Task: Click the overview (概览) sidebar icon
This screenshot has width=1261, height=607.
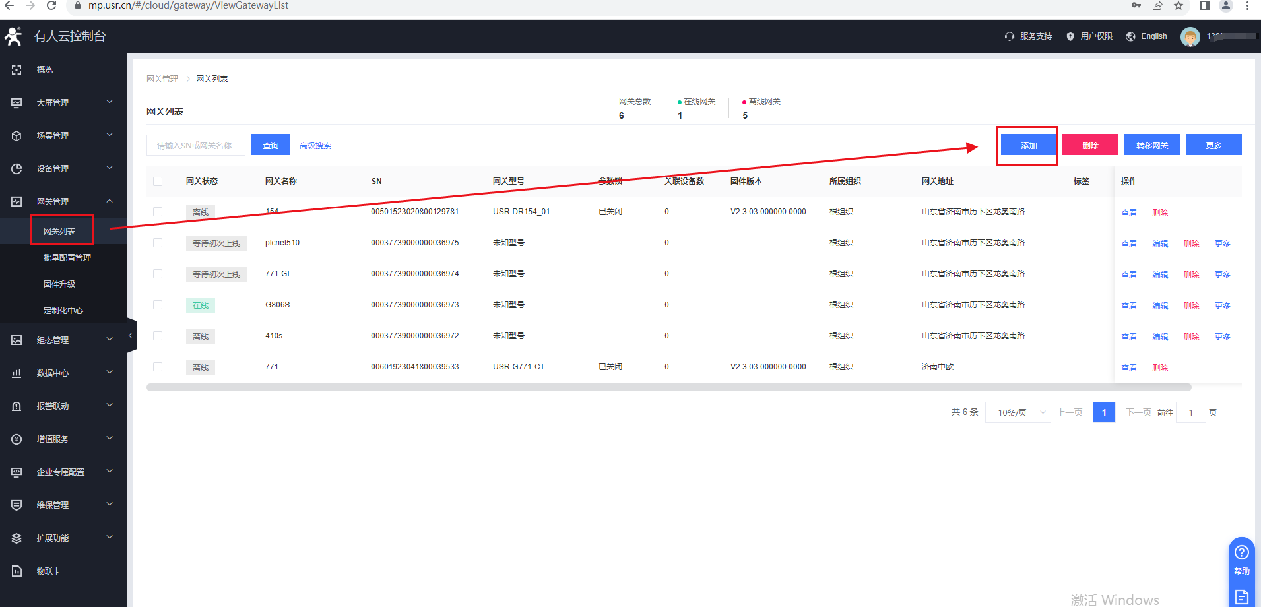Action: click(x=16, y=70)
